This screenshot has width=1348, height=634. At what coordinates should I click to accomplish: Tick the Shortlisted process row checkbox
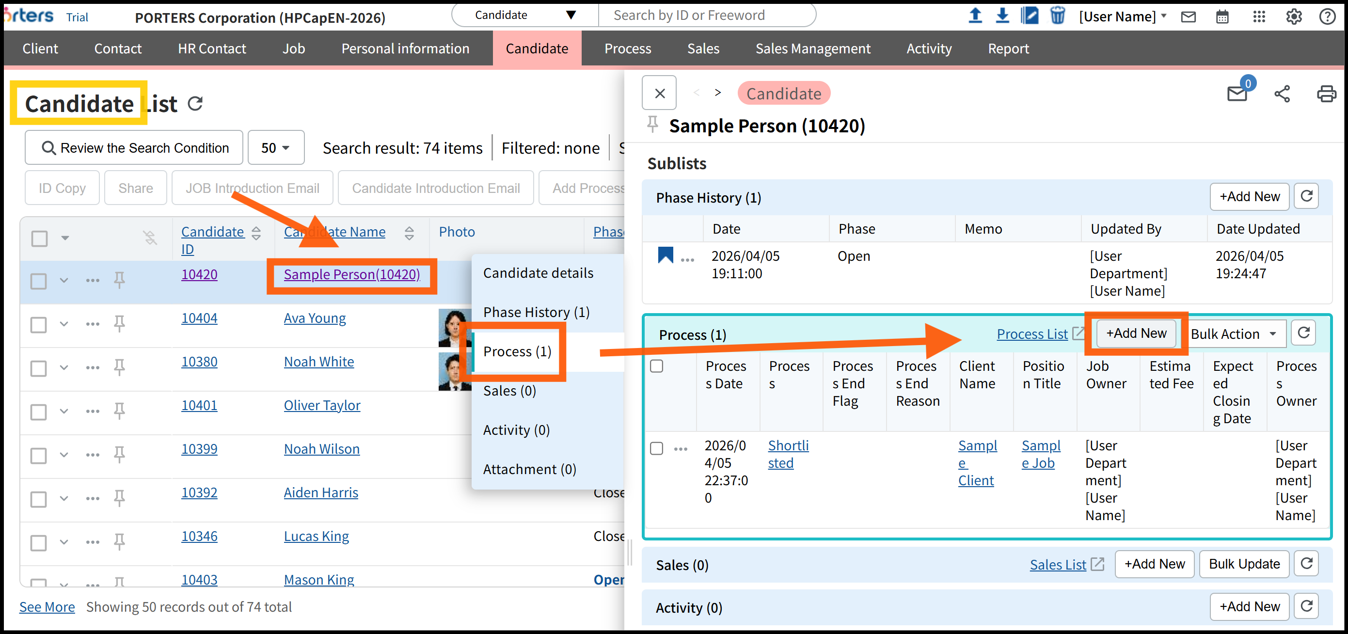pos(656,448)
